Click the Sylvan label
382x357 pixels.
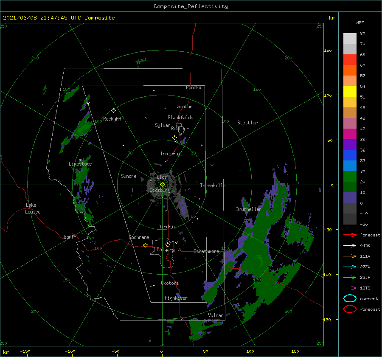(x=163, y=125)
